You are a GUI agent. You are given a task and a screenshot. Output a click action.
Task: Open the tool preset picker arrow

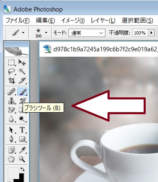tap(23, 32)
